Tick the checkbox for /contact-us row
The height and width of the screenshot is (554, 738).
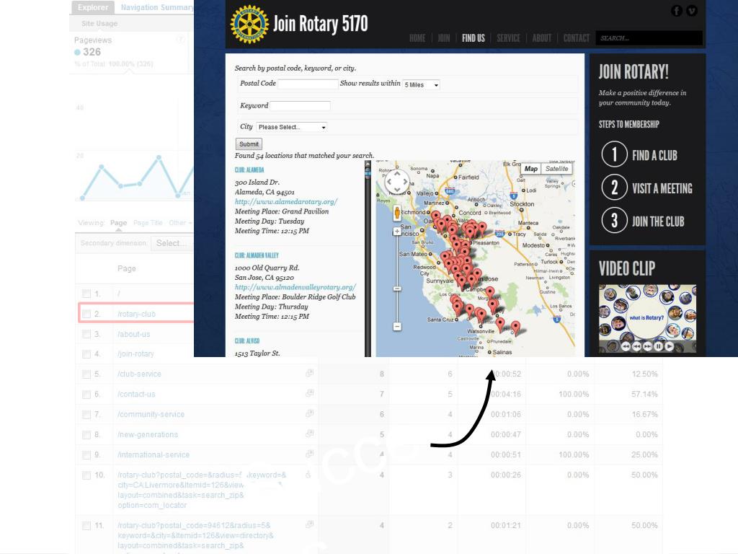86,395
